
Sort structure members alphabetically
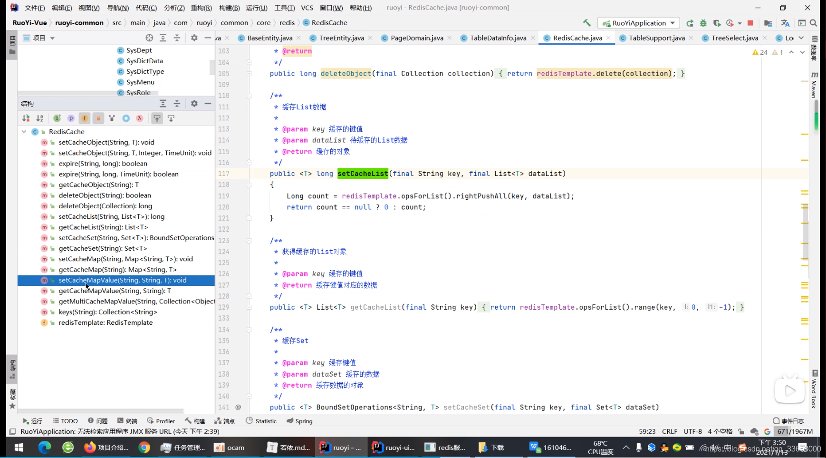click(40, 118)
